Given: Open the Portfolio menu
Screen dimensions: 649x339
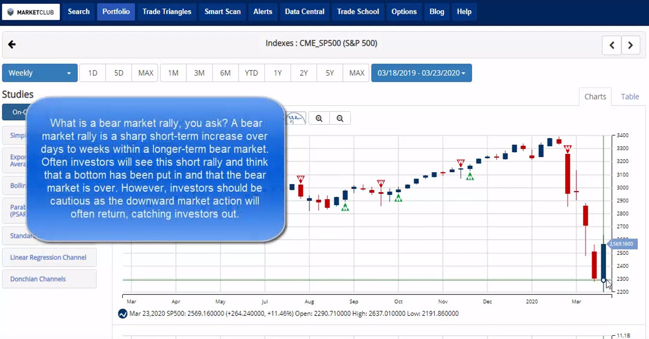Looking at the screenshot, I should coord(116,11).
